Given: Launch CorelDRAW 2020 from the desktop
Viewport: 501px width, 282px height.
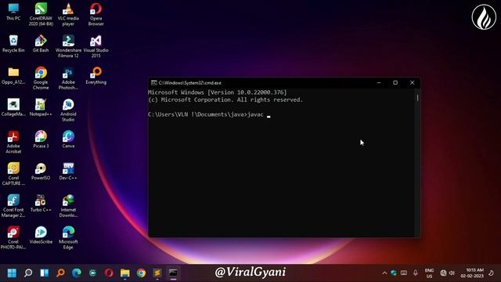Looking at the screenshot, I should pos(41,14).
